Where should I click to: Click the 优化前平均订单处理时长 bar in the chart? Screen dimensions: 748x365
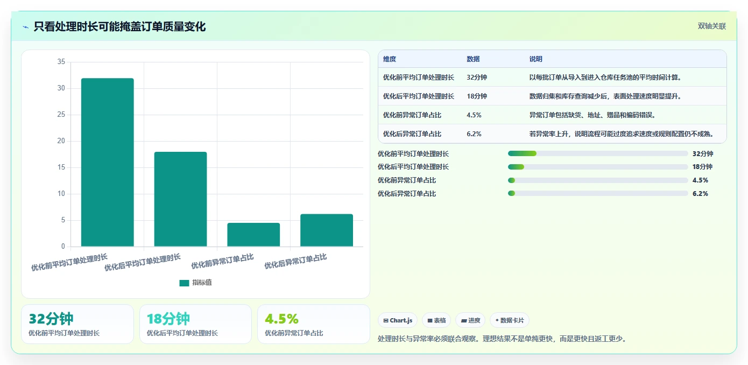(x=108, y=162)
